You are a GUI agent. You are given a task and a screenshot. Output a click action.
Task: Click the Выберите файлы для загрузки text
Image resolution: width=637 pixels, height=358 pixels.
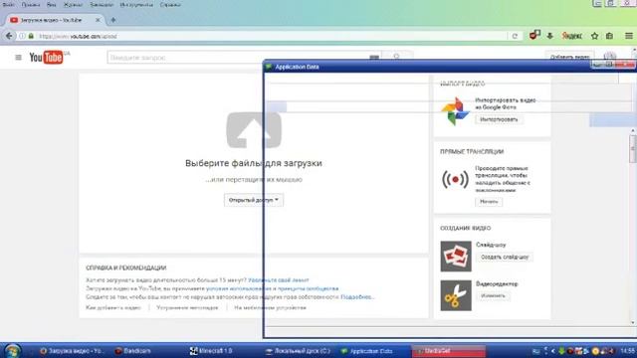(x=254, y=163)
